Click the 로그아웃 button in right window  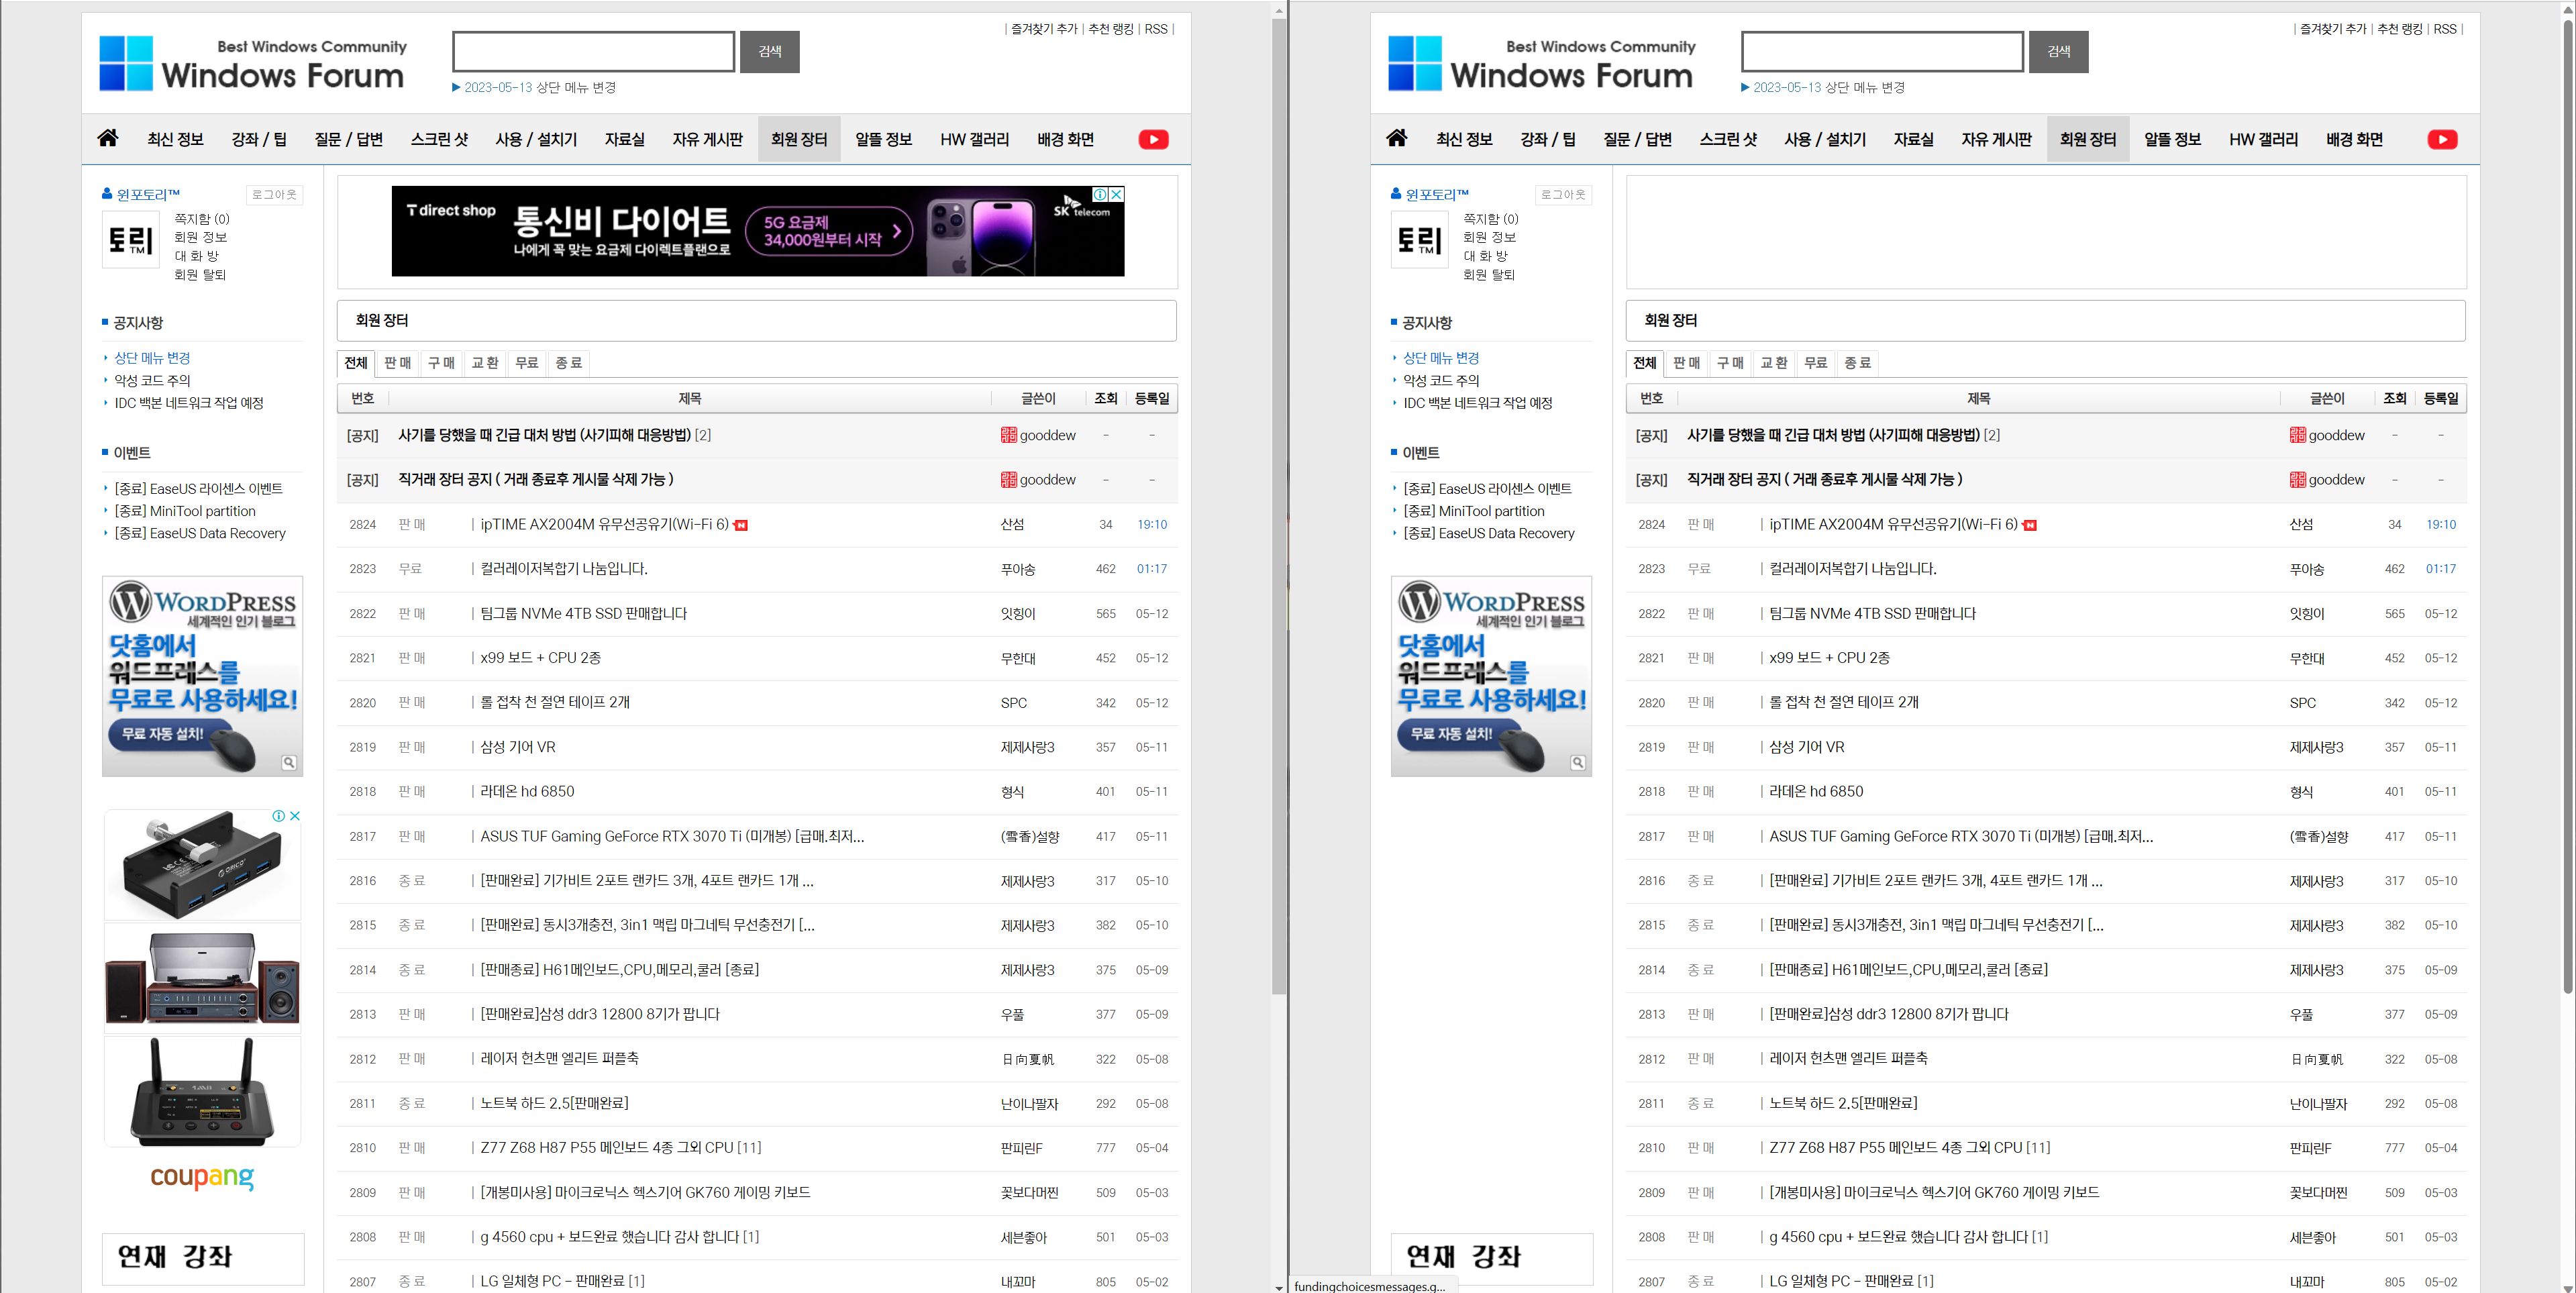1563,194
